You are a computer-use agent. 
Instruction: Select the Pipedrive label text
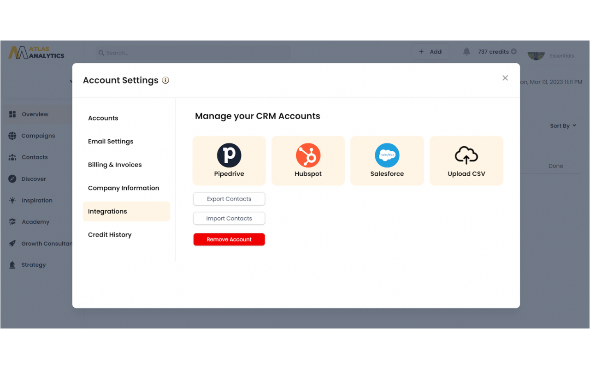[x=229, y=174]
